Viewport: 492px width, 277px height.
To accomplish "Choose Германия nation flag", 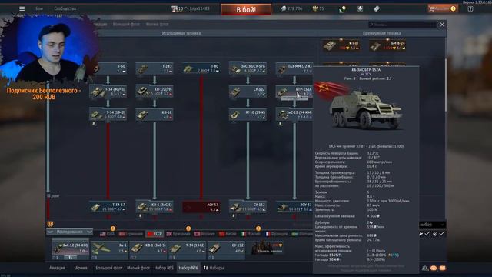I will (x=131, y=234).
